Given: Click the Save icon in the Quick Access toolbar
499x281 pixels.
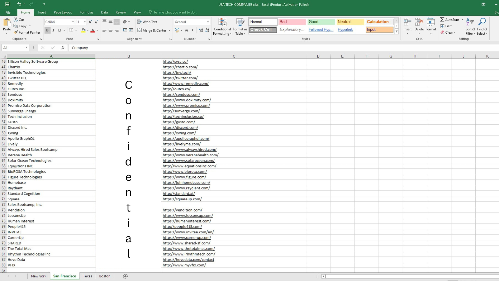Looking at the screenshot, I should [7, 4].
